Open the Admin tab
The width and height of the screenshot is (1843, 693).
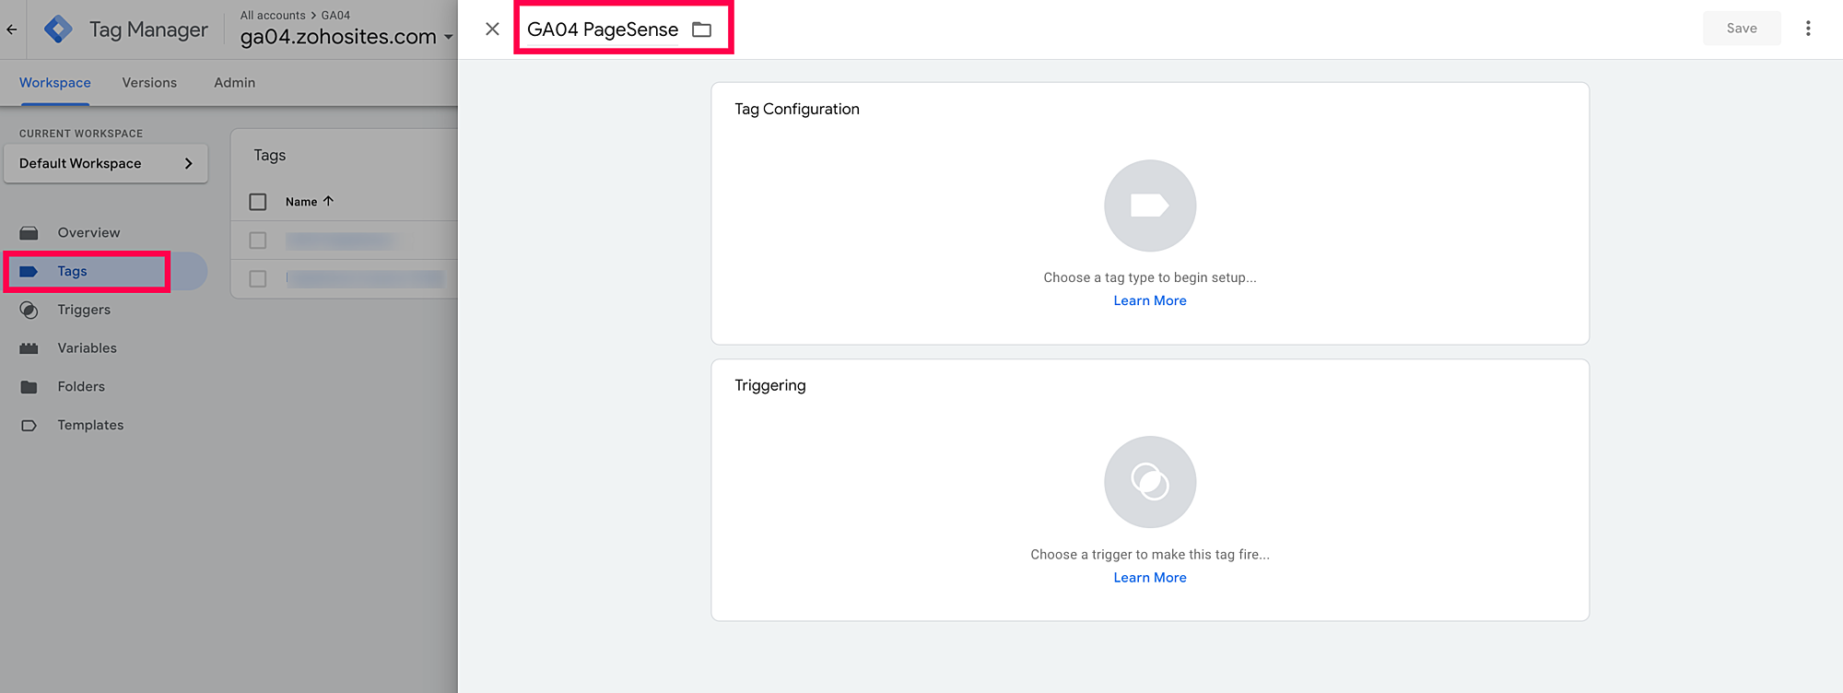235,83
